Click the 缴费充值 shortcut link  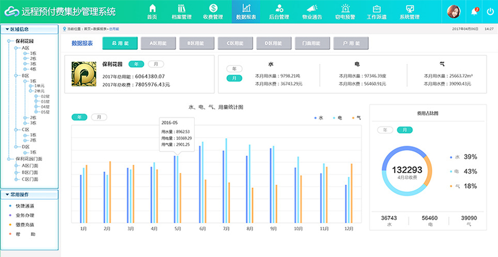24,224
